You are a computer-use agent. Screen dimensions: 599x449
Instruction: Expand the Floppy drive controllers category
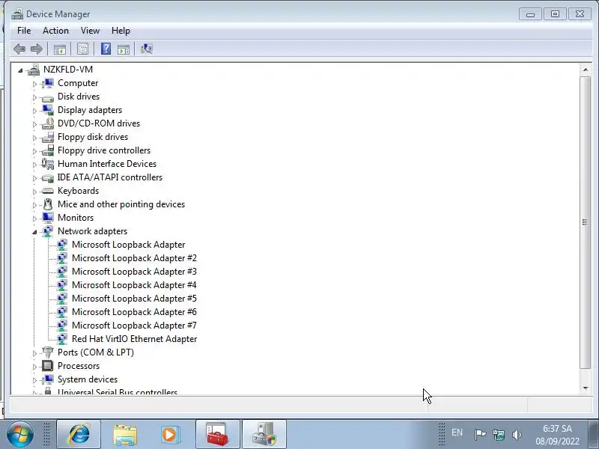(x=34, y=151)
